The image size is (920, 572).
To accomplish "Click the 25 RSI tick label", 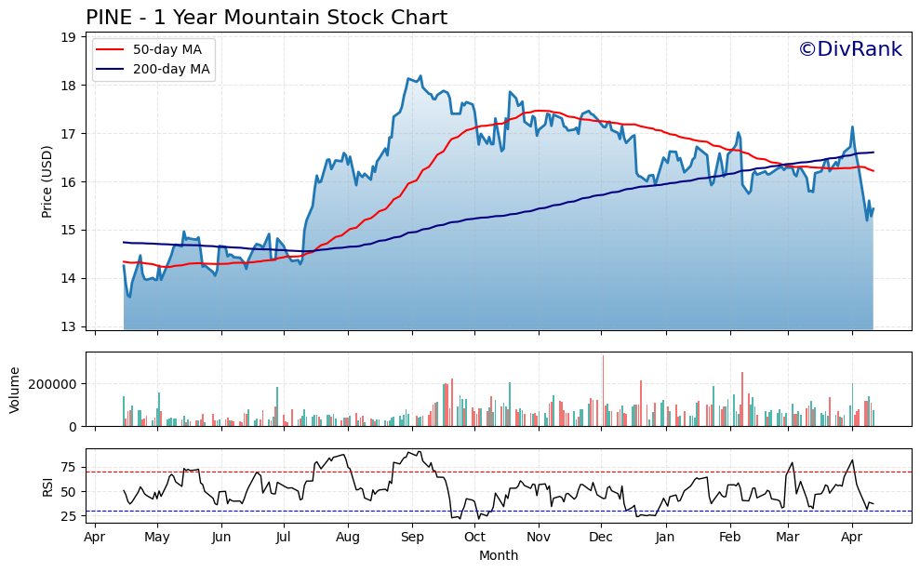I will (68, 516).
